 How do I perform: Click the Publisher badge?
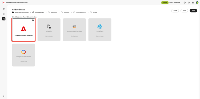point(165,2)
